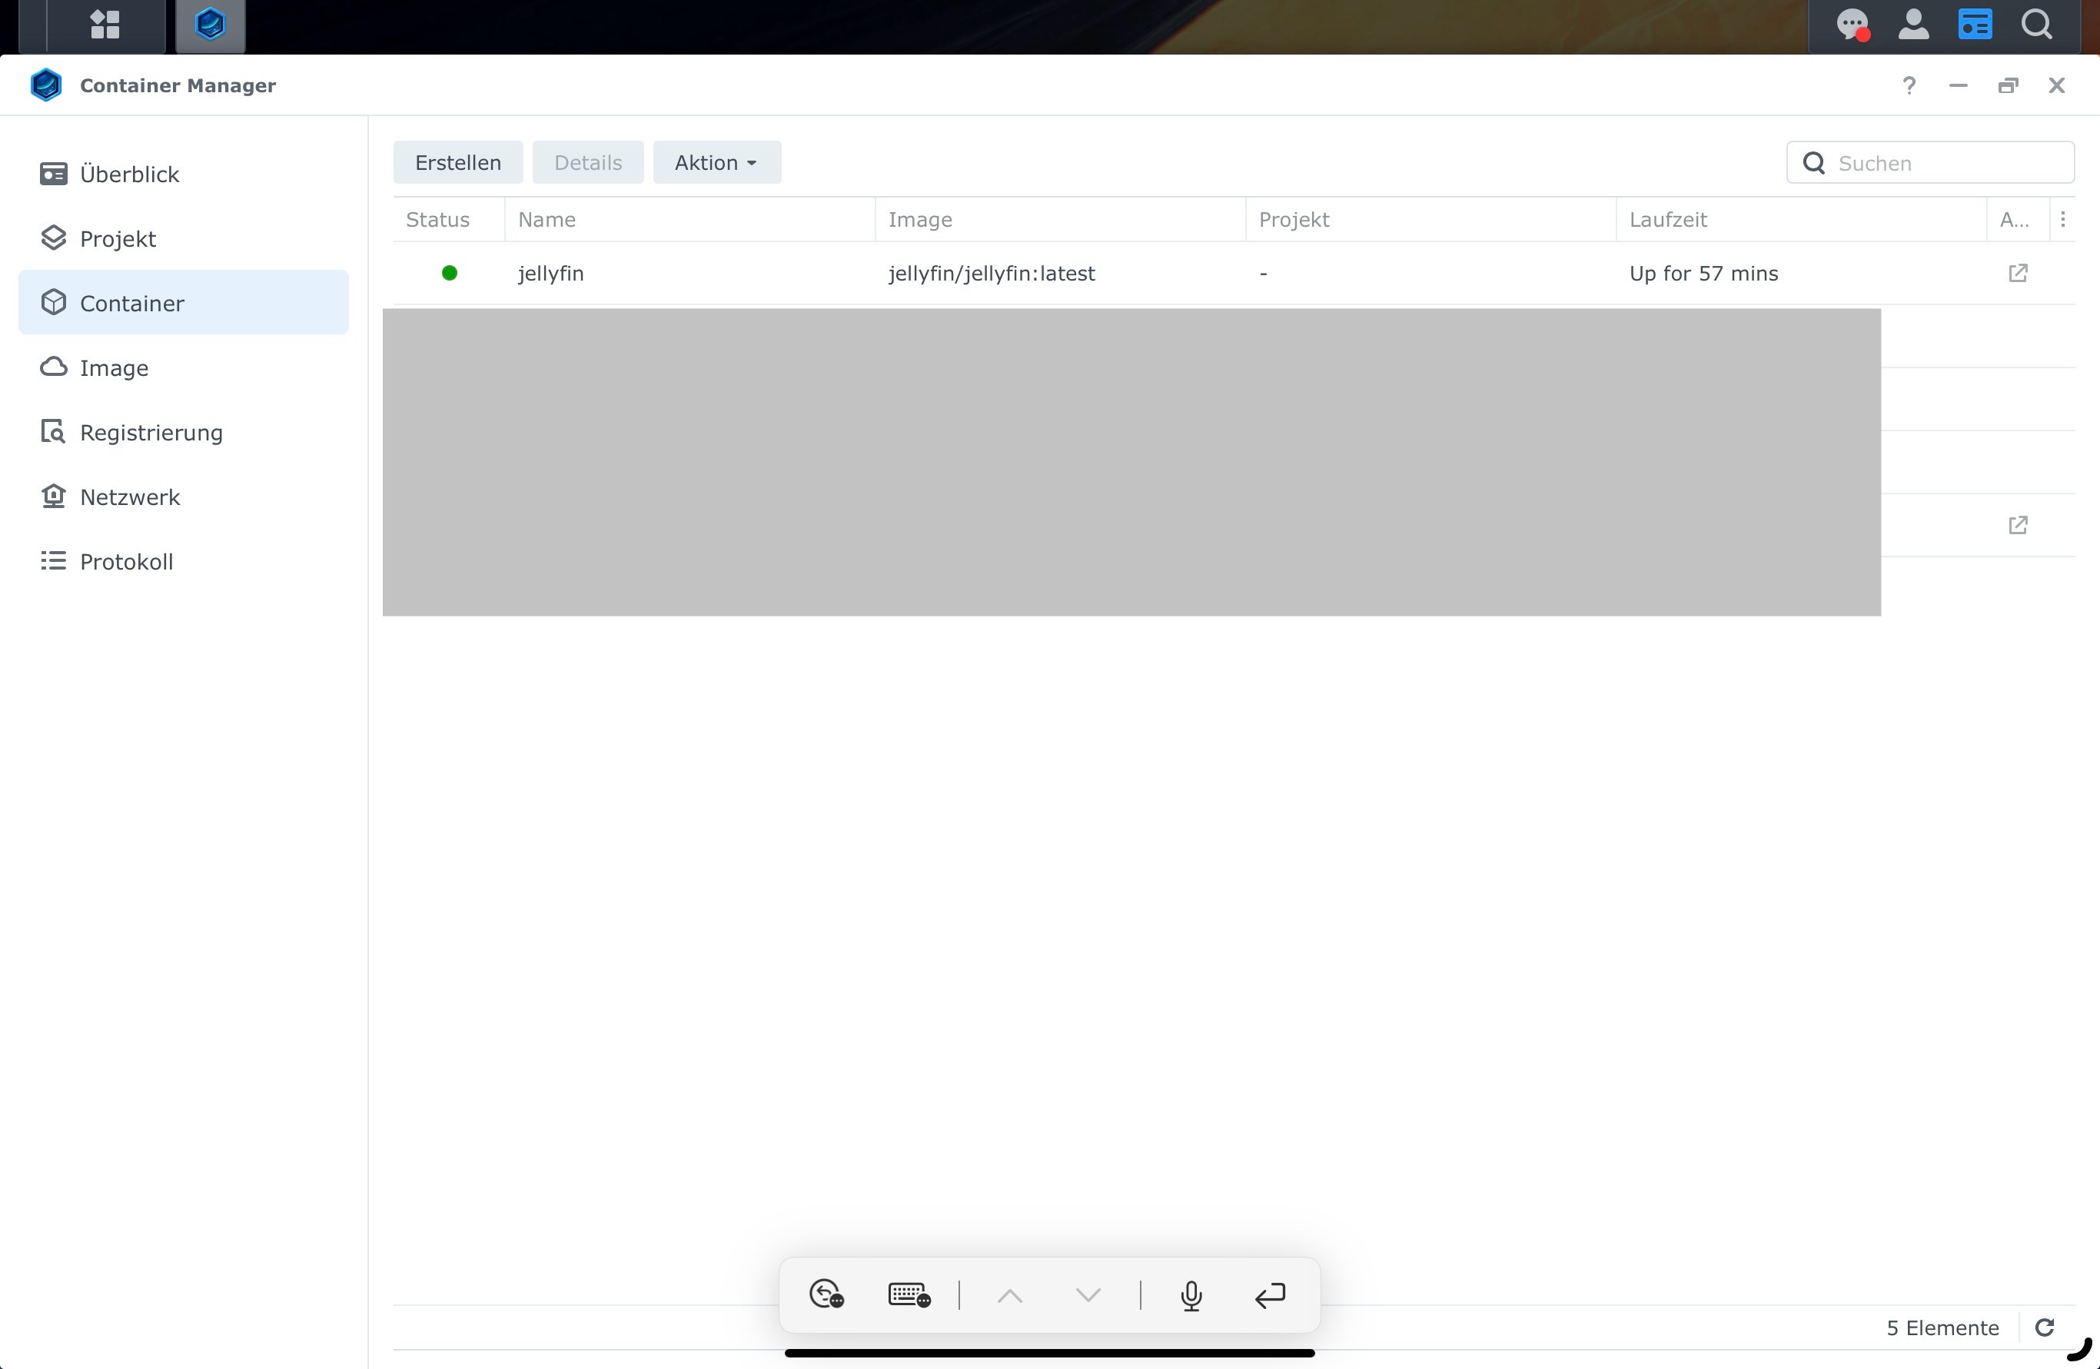Viewport: 2100px width, 1369px height.
Task: Click the help question mark icon
Action: 1909,85
